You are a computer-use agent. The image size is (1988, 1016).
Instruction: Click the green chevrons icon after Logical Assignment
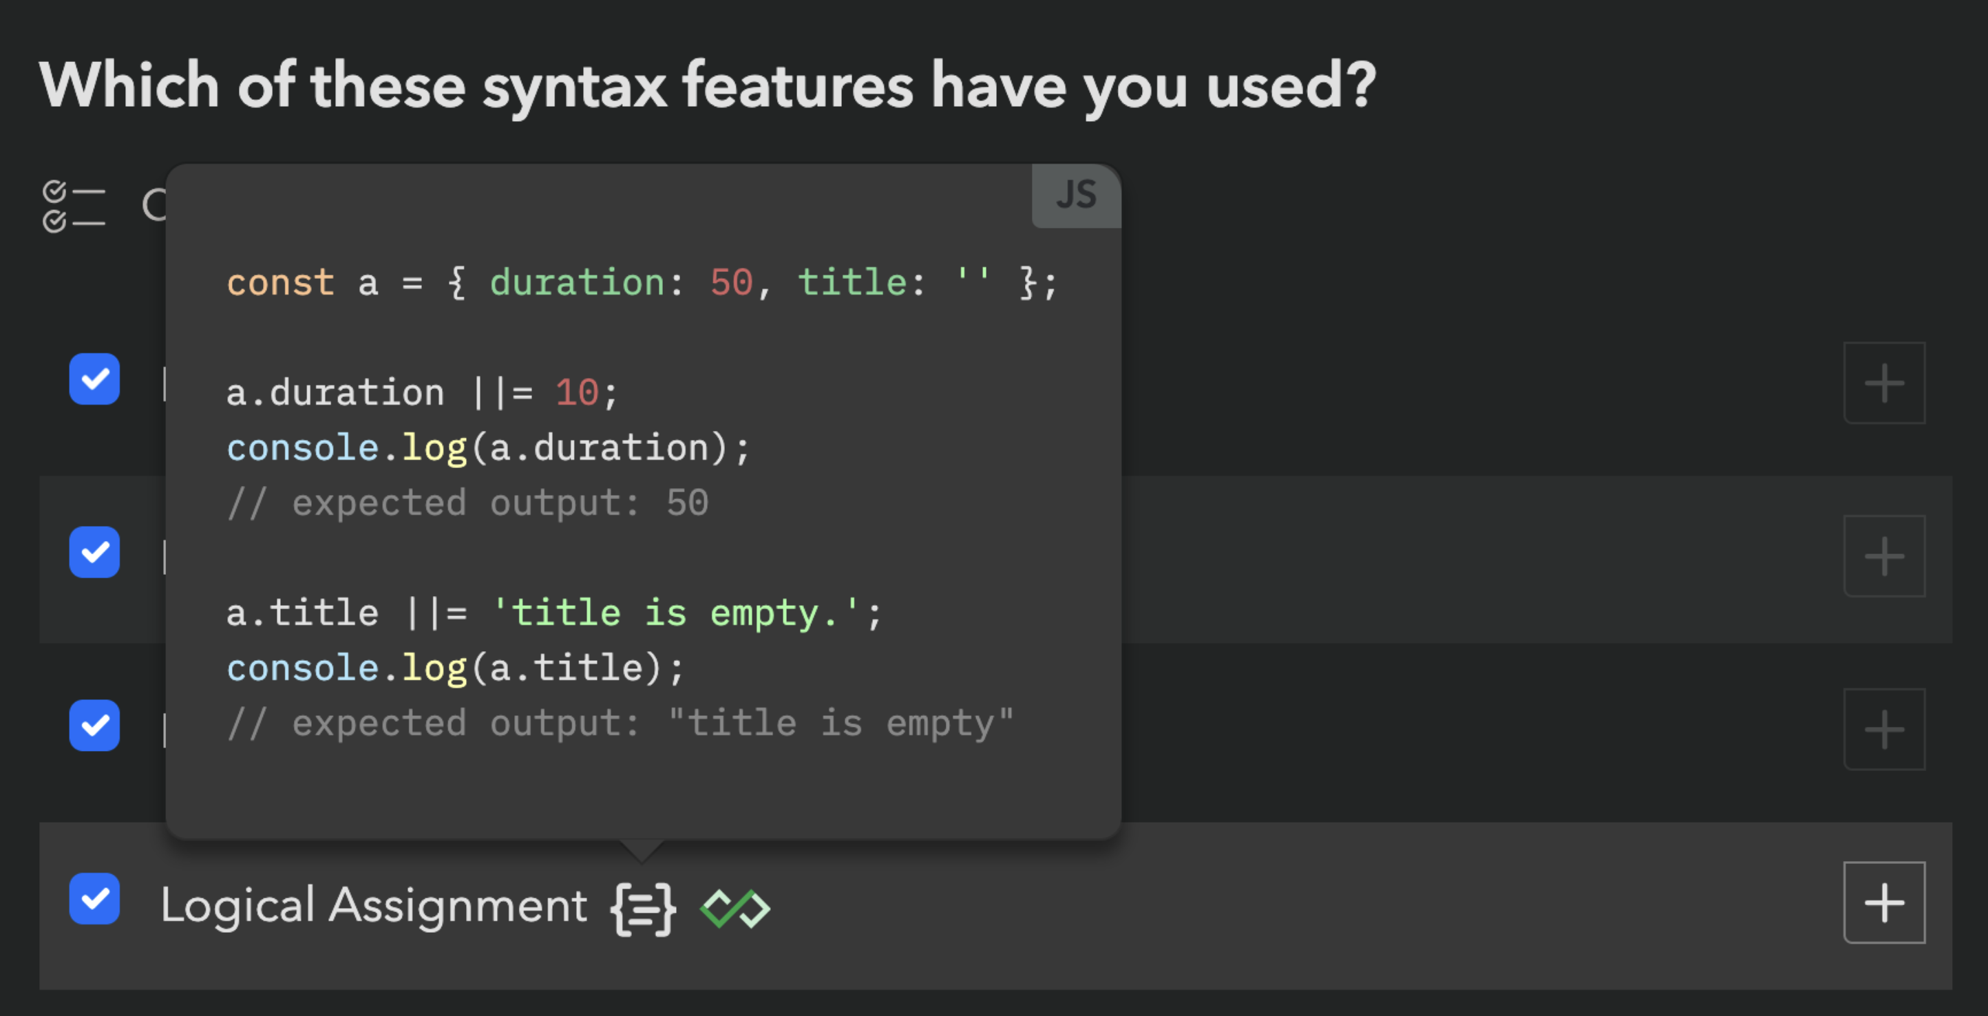click(x=734, y=908)
